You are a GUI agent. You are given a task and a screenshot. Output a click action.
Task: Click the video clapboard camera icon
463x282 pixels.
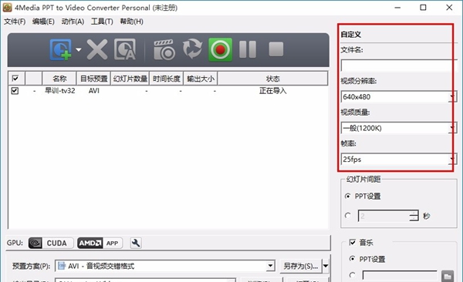click(164, 49)
